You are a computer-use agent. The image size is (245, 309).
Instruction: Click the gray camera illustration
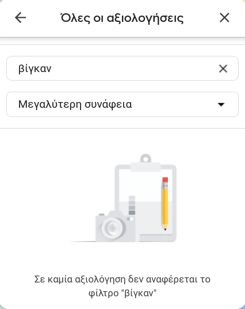click(x=115, y=226)
